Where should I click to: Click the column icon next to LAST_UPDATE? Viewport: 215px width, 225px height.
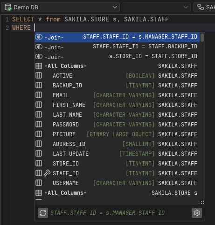39,153
